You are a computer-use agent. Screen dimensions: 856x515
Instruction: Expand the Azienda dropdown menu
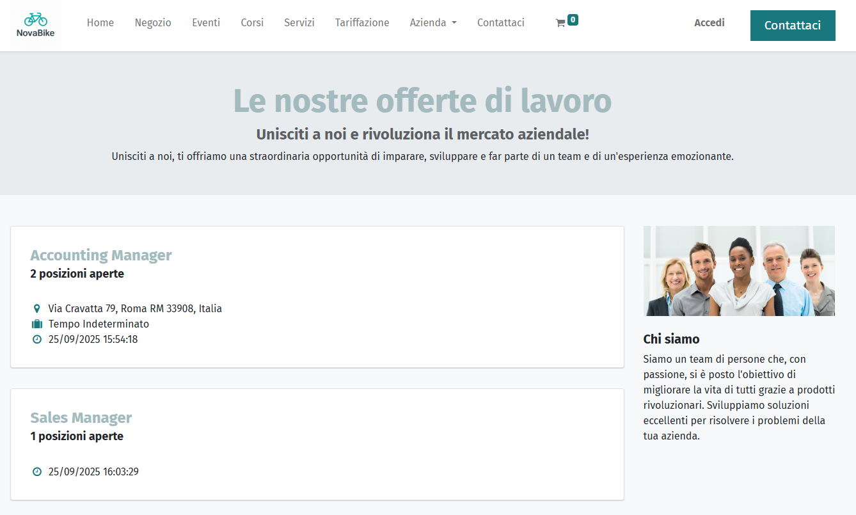coord(433,23)
